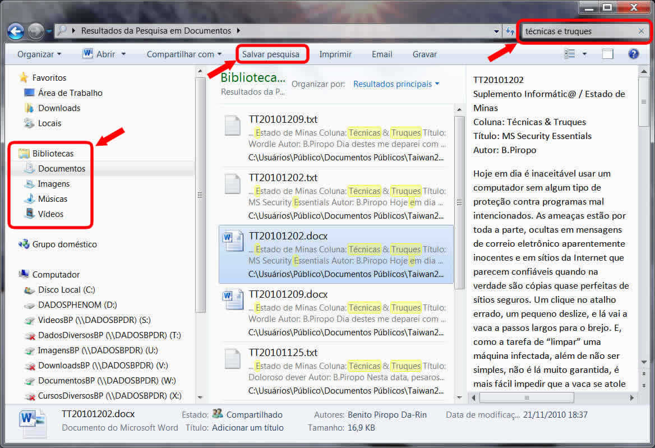Image resolution: width=655 pixels, height=448 pixels.
Task: Open the Downloads favorite folder
Action: pos(59,108)
